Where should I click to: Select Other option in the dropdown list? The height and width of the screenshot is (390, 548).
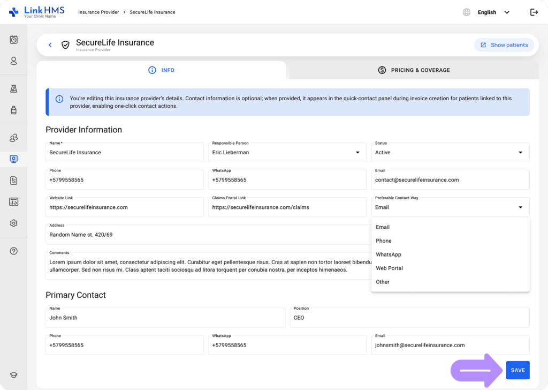450,282
